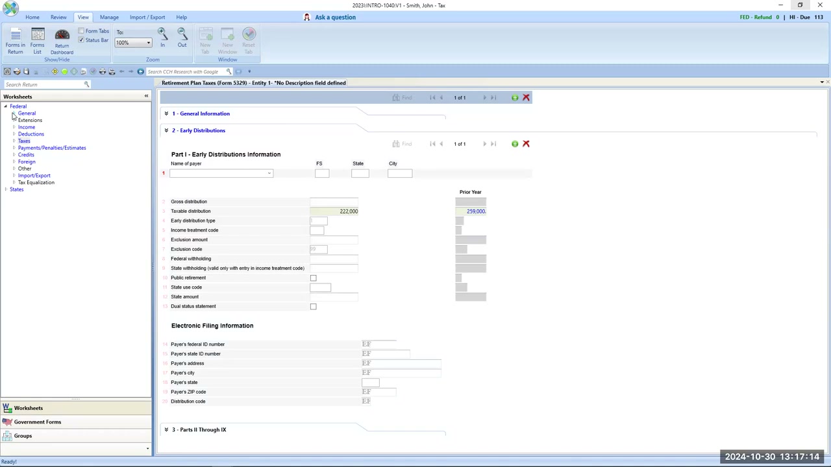Go to next early distribution record
The width and height of the screenshot is (831, 467).
[484, 144]
